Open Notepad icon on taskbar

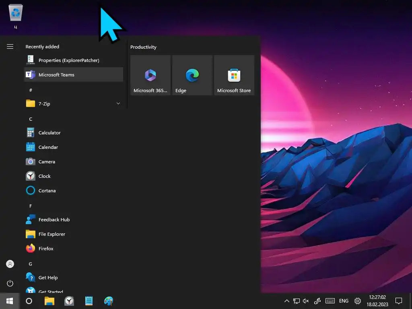tap(89, 301)
